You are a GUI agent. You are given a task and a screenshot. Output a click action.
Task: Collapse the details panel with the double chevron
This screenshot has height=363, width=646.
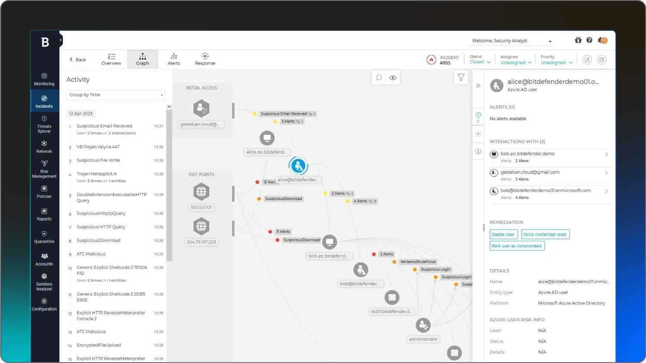coord(478,86)
